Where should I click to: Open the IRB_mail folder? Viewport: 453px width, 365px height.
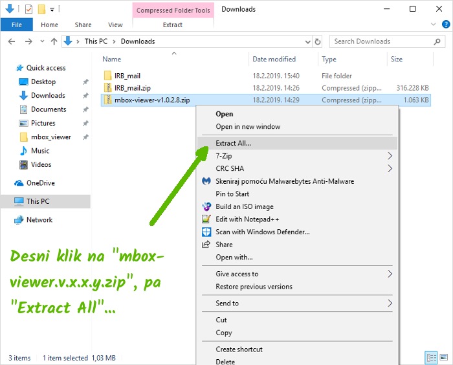pos(127,76)
